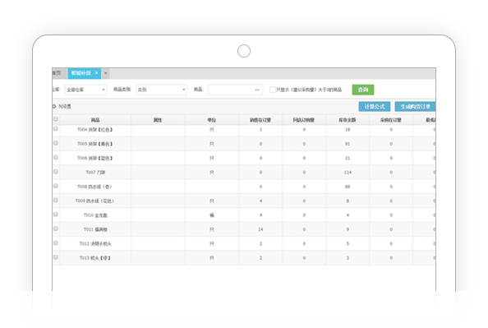Click the green 查询 query button
Screen dimensions: 488x328
(363, 90)
